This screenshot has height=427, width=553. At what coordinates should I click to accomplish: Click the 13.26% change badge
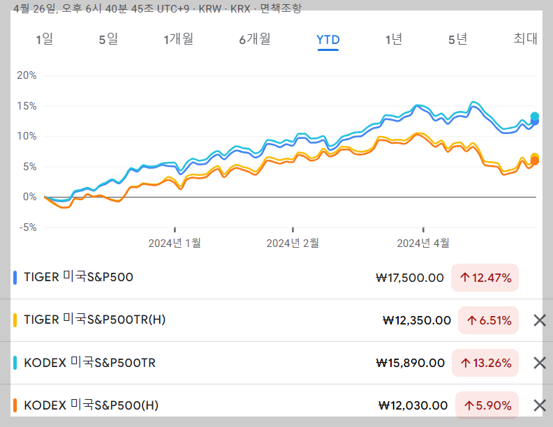click(x=485, y=363)
